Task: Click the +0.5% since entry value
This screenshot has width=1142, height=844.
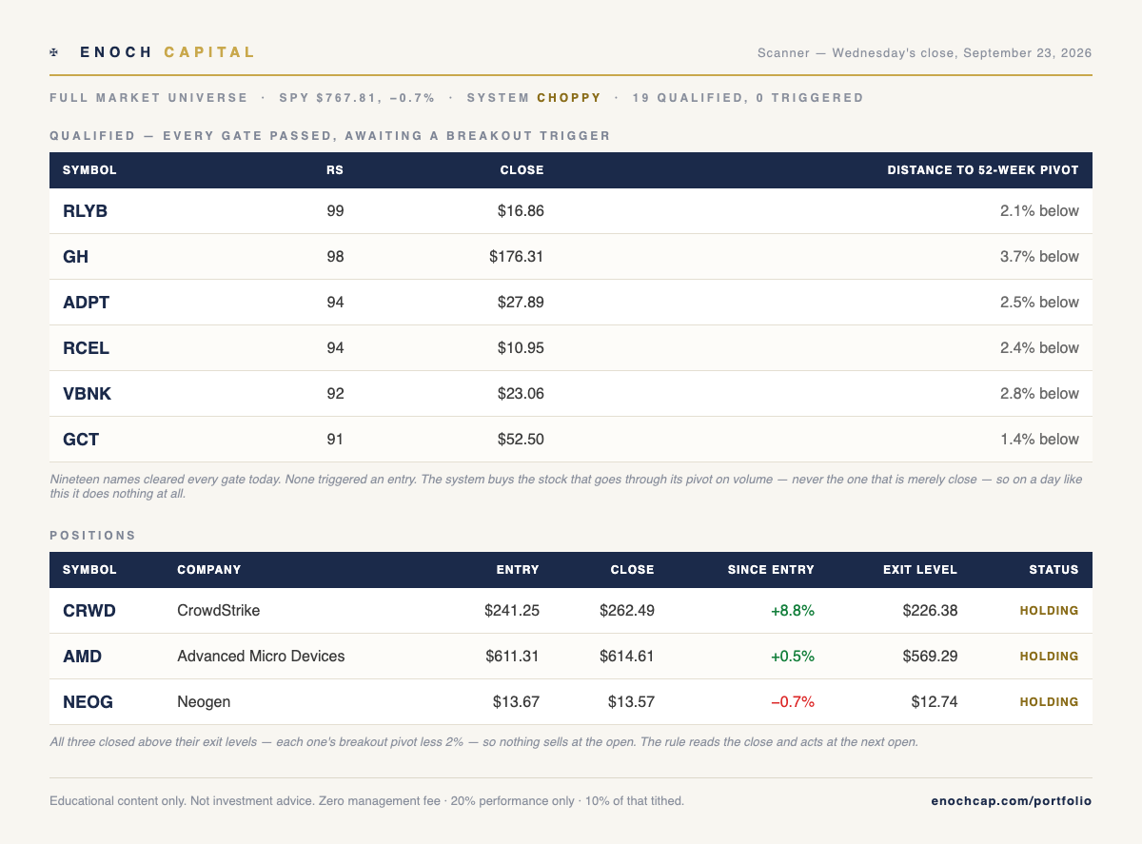Action: pyautogui.click(x=793, y=657)
